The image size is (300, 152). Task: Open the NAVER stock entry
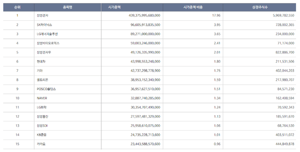(42, 98)
